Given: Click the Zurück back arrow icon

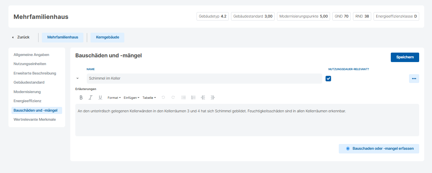Looking at the screenshot, I should 13,37.
